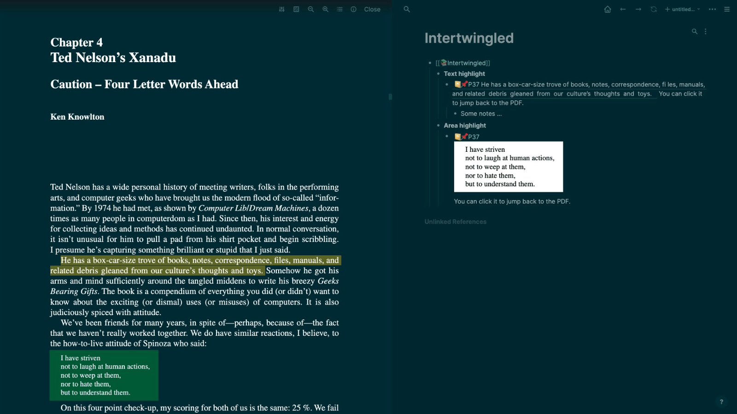Open the untitled graph dropdown

click(682, 9)
